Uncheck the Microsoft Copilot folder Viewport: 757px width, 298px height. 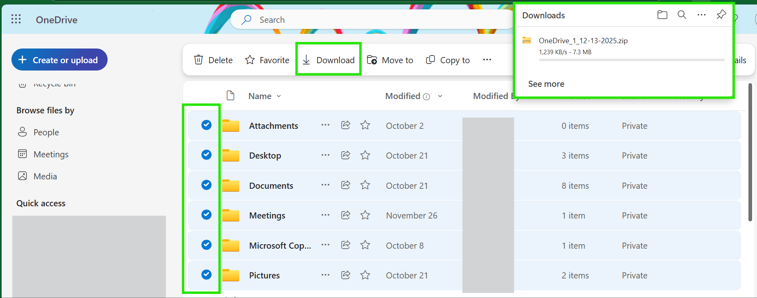tap(207, 245)
